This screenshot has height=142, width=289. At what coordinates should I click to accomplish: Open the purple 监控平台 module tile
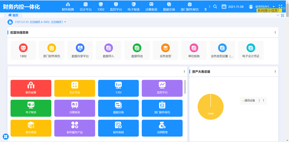pyautogui.click(x=162, y=88)
